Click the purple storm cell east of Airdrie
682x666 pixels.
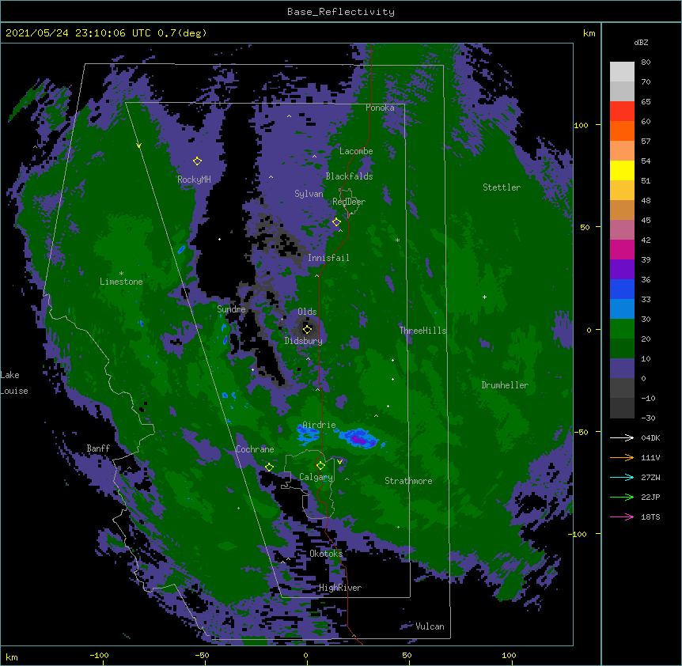click(x=360, y=438)
